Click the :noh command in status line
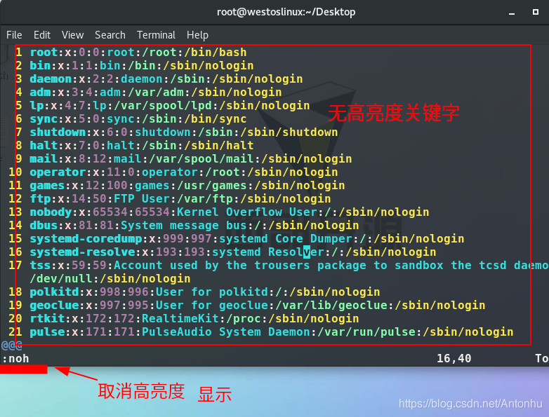The image size is (549, 417). (x=15, y=359)
